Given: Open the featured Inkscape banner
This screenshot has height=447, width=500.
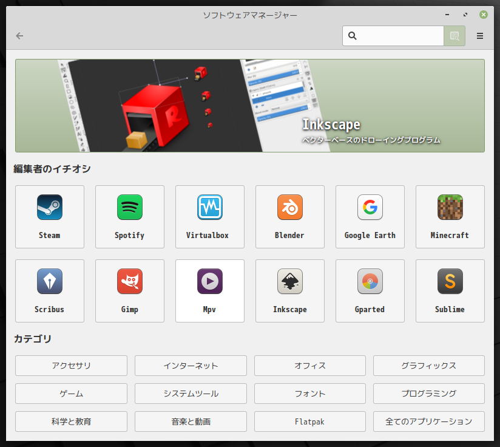Looking at the screenshot, I should tap(250, 106).
